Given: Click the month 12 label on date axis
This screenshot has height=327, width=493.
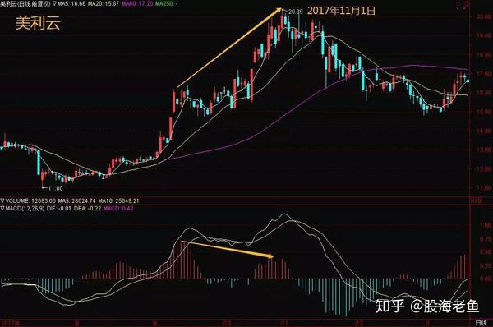Looking at the screenshot, I should click(359, 323).
